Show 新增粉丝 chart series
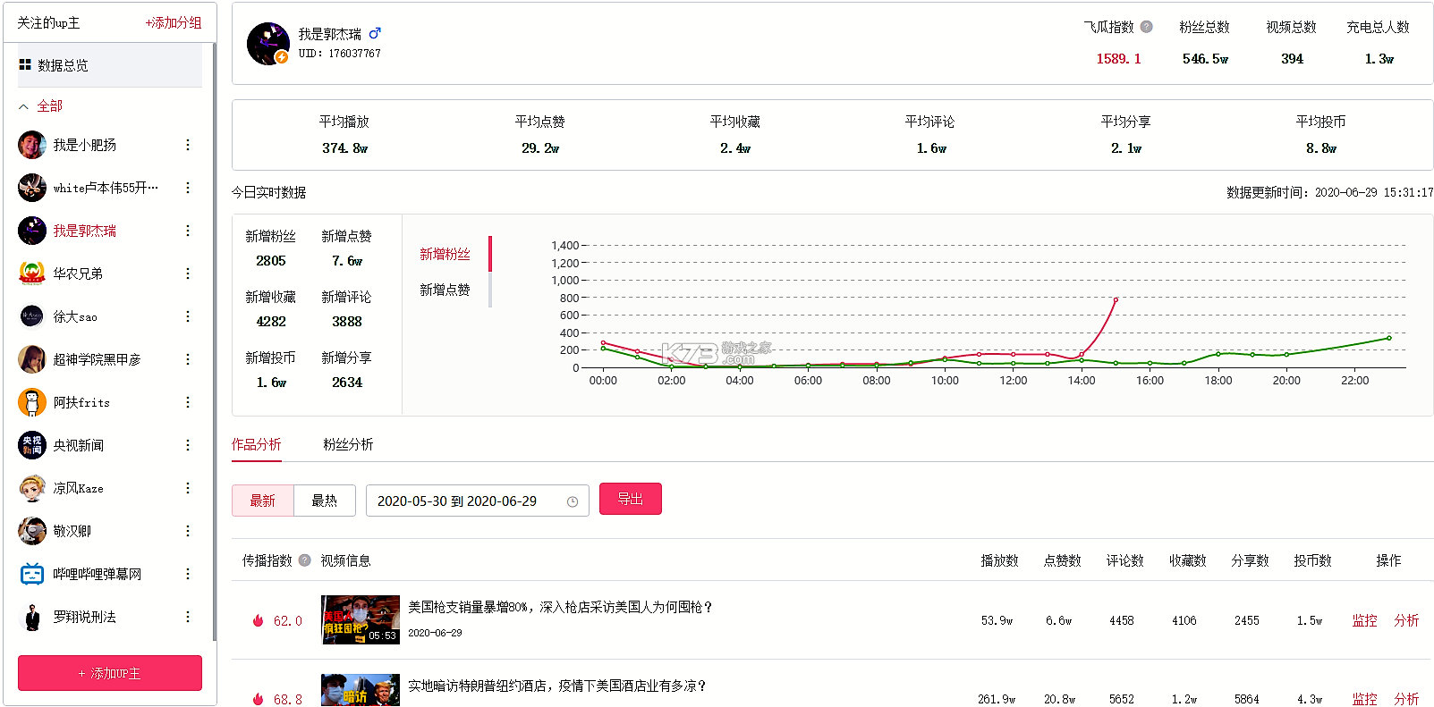This screenshot has width=1434, height=707. 445,254
